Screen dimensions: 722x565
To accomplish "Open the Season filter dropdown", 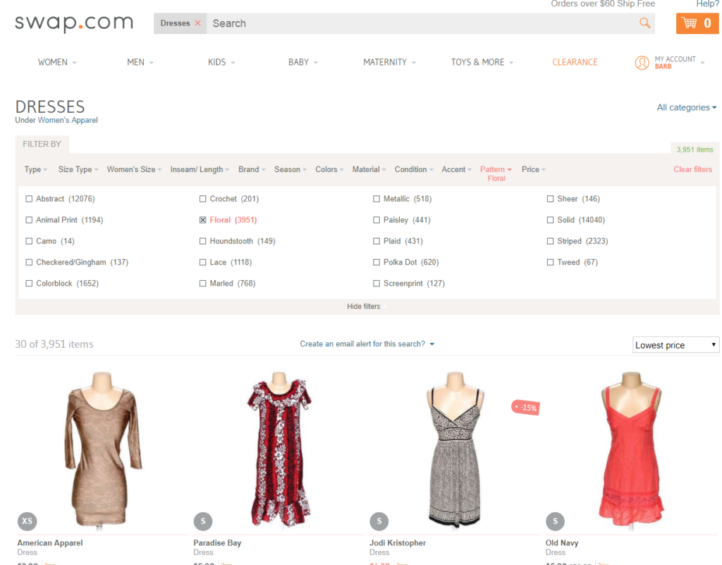I will pos(290,169).
